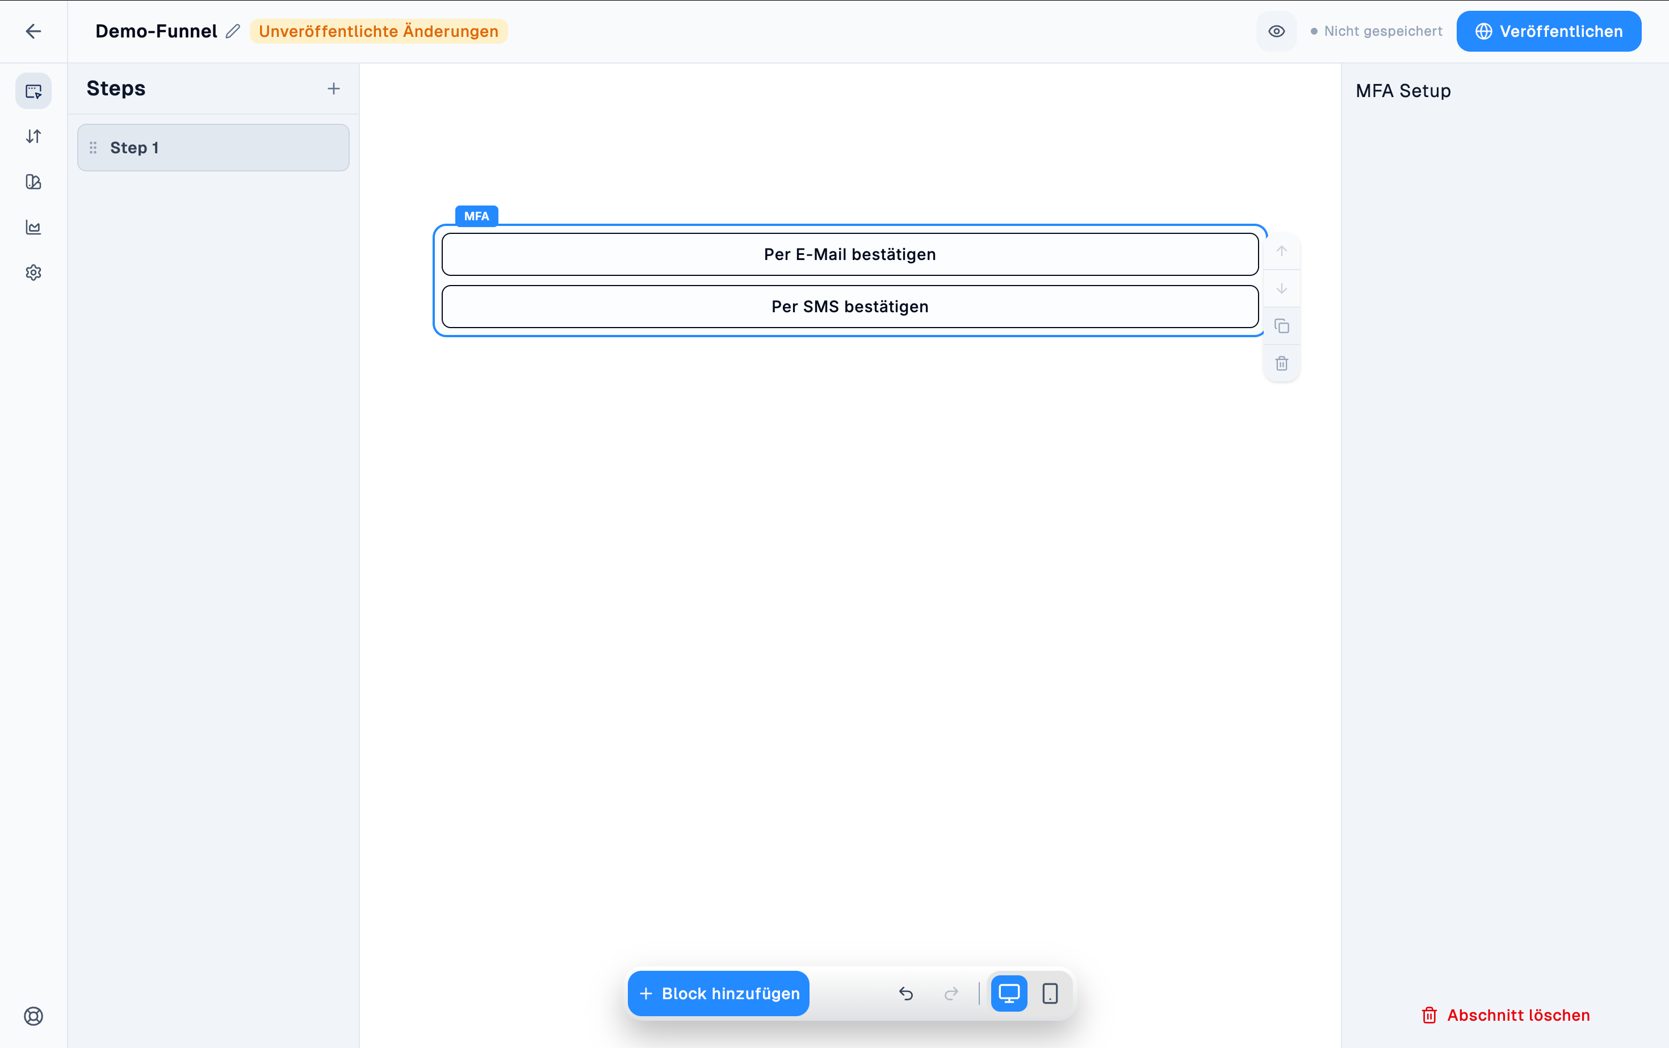Click the Veröffentlichen button
Viewport: 1669px width, 1048px height.
[1549, 31]
